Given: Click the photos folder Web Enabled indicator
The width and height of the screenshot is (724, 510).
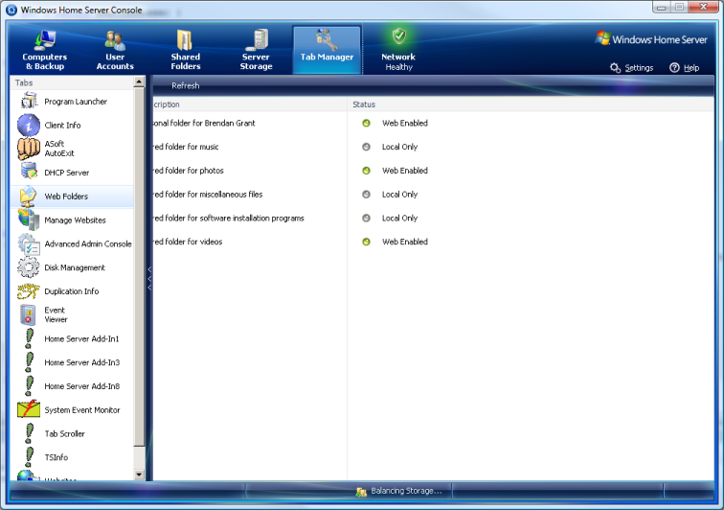Looking at the screenshot, I should [366, 171].
